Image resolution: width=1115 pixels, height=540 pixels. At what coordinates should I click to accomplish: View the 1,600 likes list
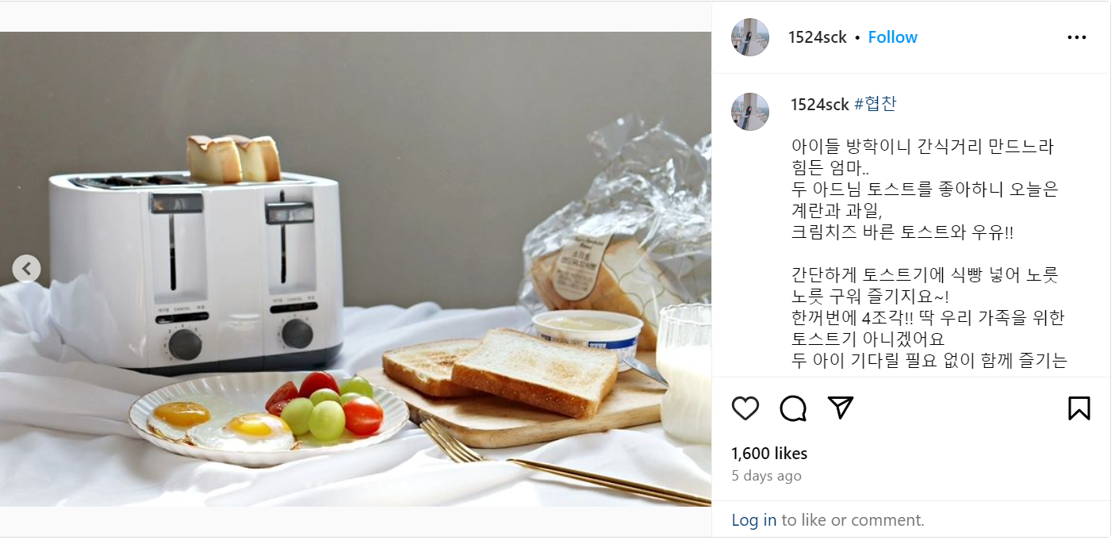(768, 454)
